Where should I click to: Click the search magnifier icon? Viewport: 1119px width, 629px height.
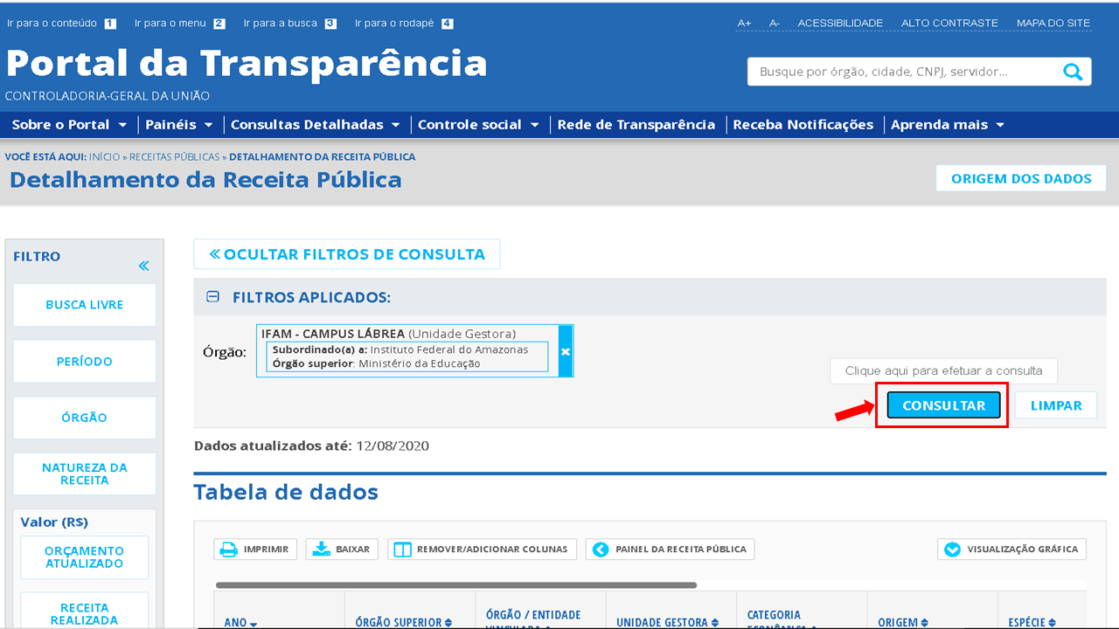pyautogui.click(x=1072, y=72)
